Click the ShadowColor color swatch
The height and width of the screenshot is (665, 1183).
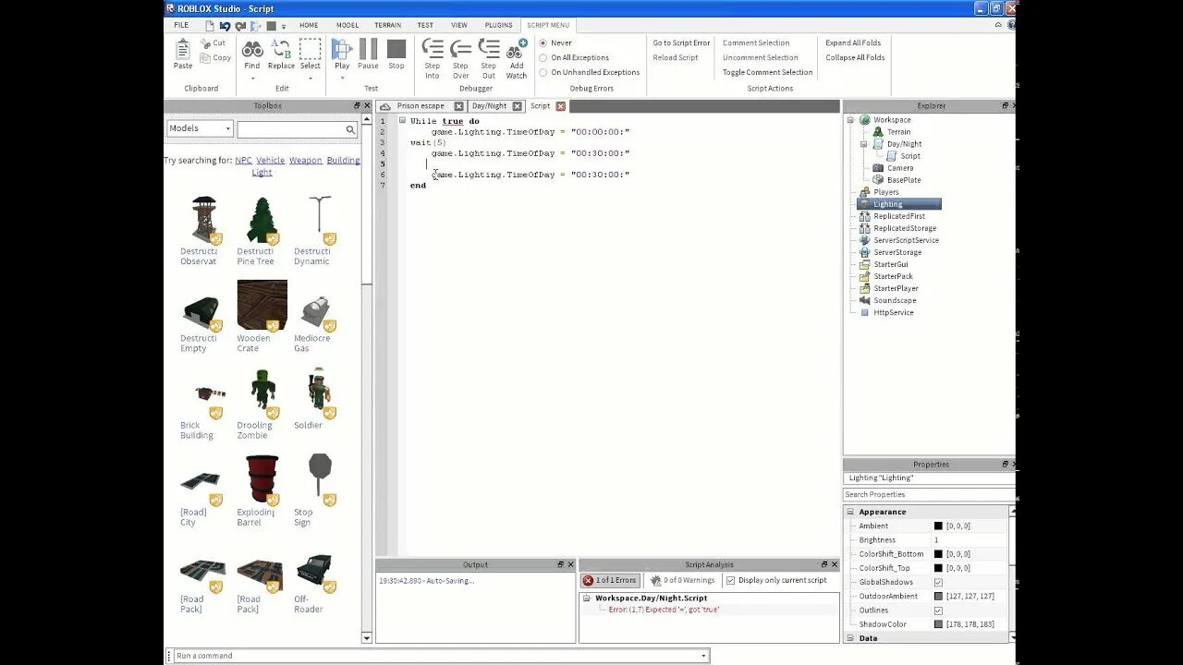coord(938,624)
